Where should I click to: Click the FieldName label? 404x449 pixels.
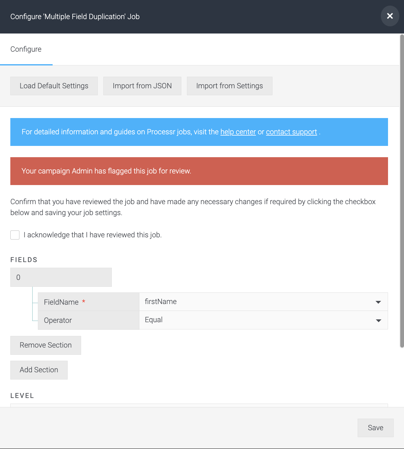61,302
